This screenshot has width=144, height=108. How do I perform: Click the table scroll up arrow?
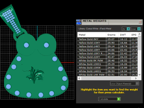tap(139, 34)
